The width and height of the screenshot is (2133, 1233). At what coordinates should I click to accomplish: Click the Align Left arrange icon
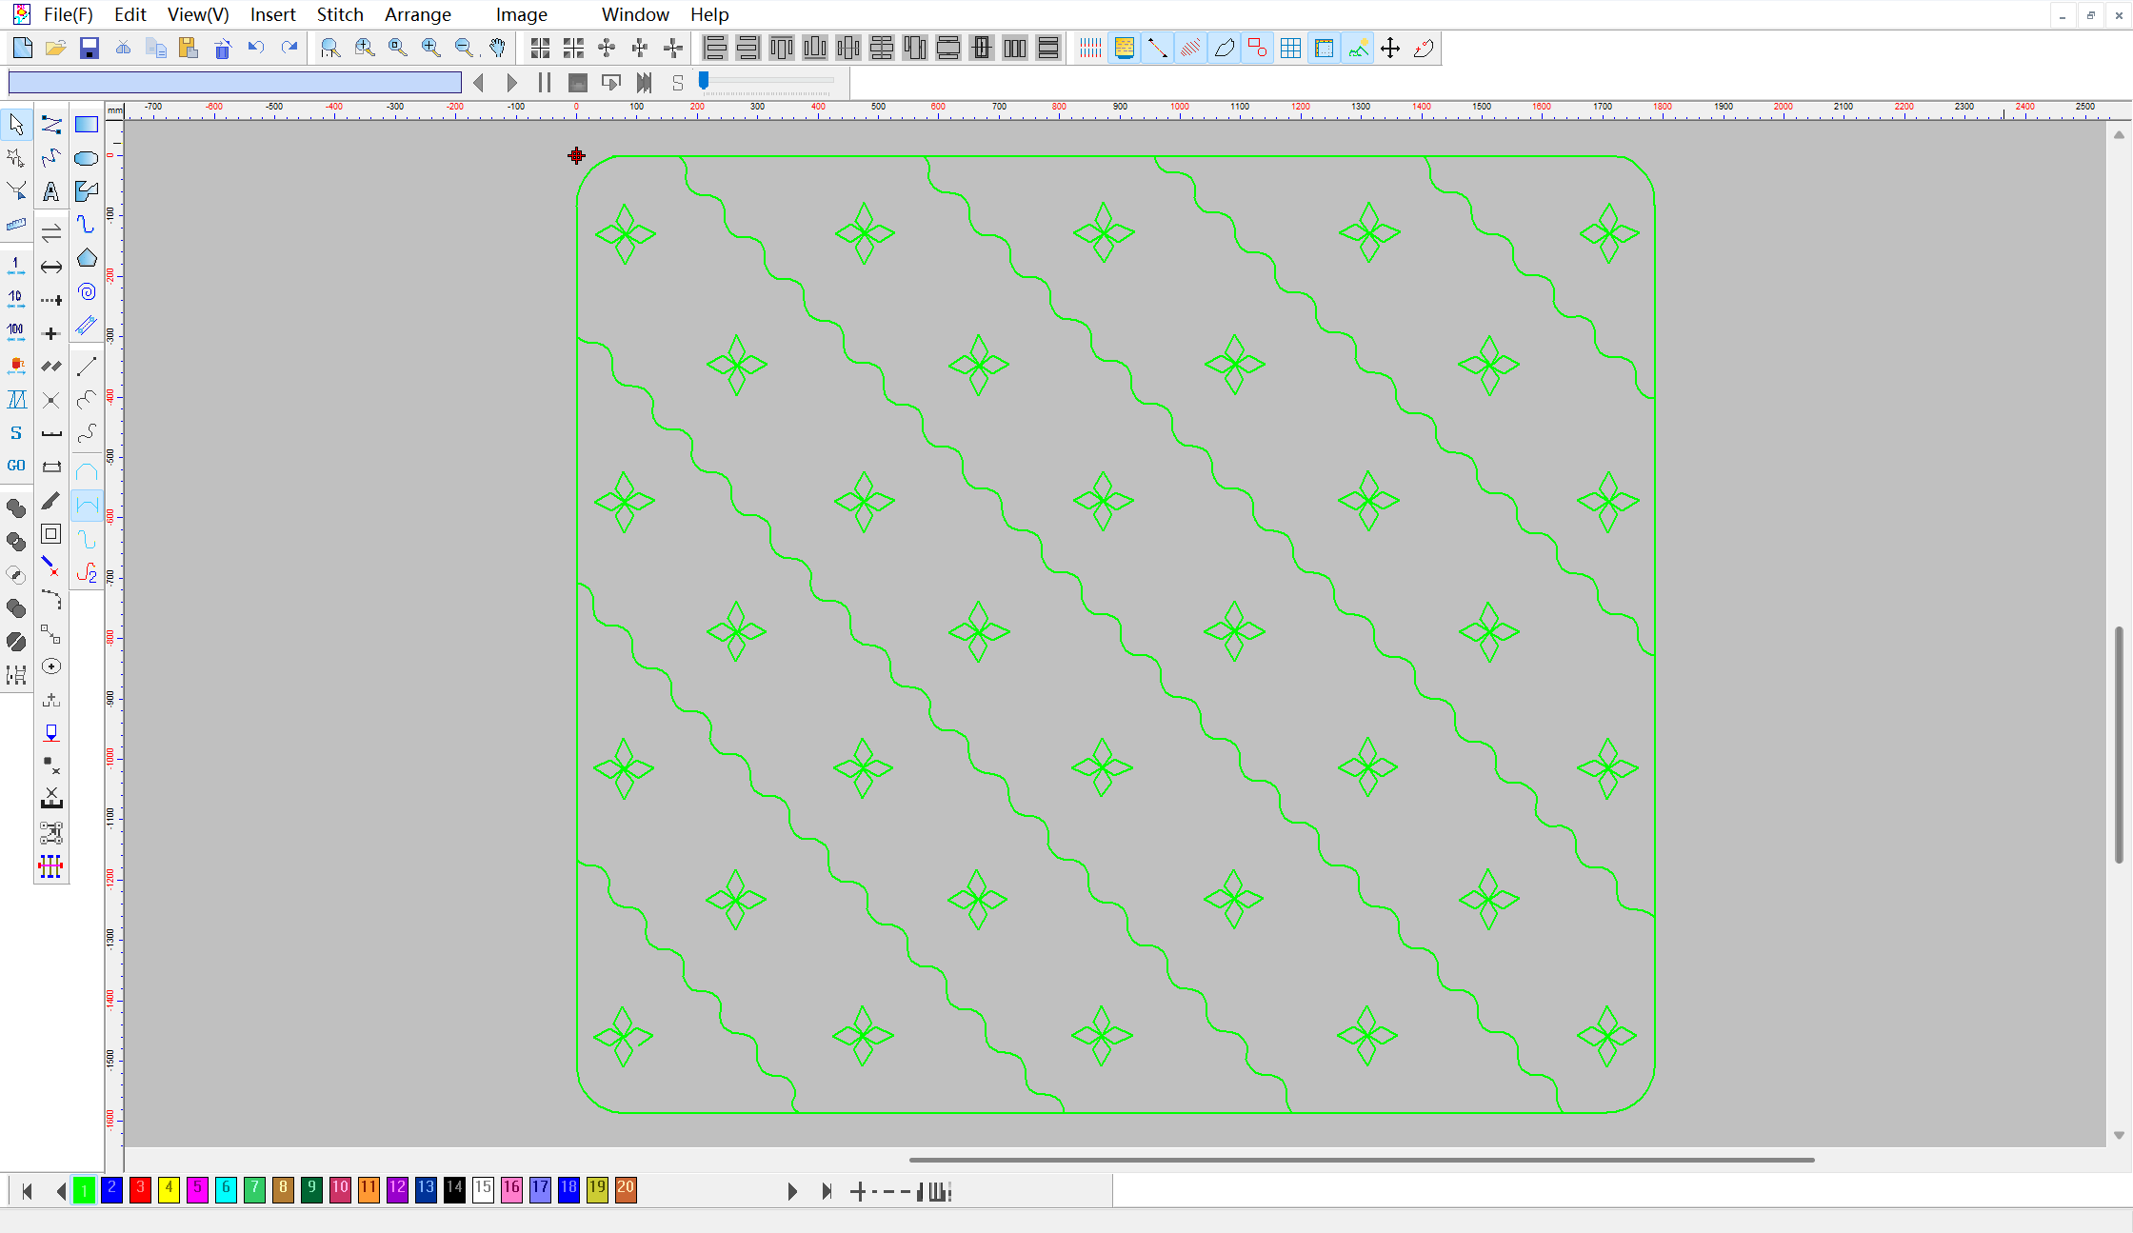[x=715, y=48]
